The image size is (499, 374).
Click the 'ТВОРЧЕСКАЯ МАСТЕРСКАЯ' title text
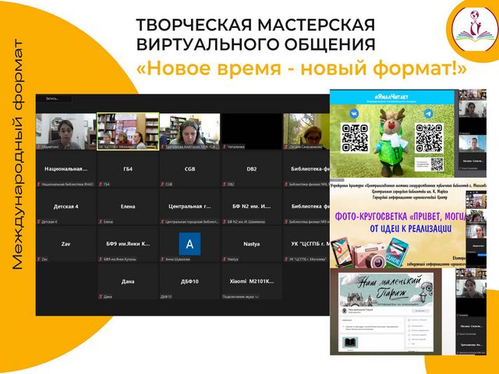255,25
